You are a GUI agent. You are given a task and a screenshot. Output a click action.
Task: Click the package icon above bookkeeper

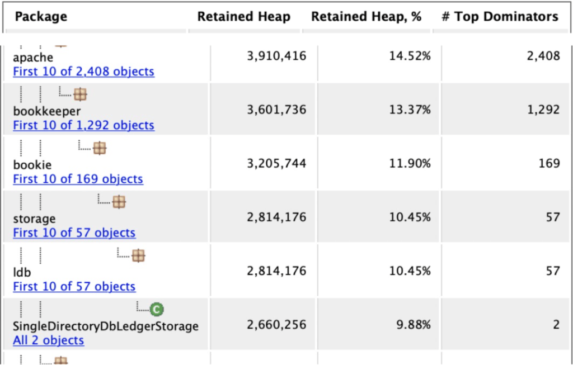tap(80, 94)
